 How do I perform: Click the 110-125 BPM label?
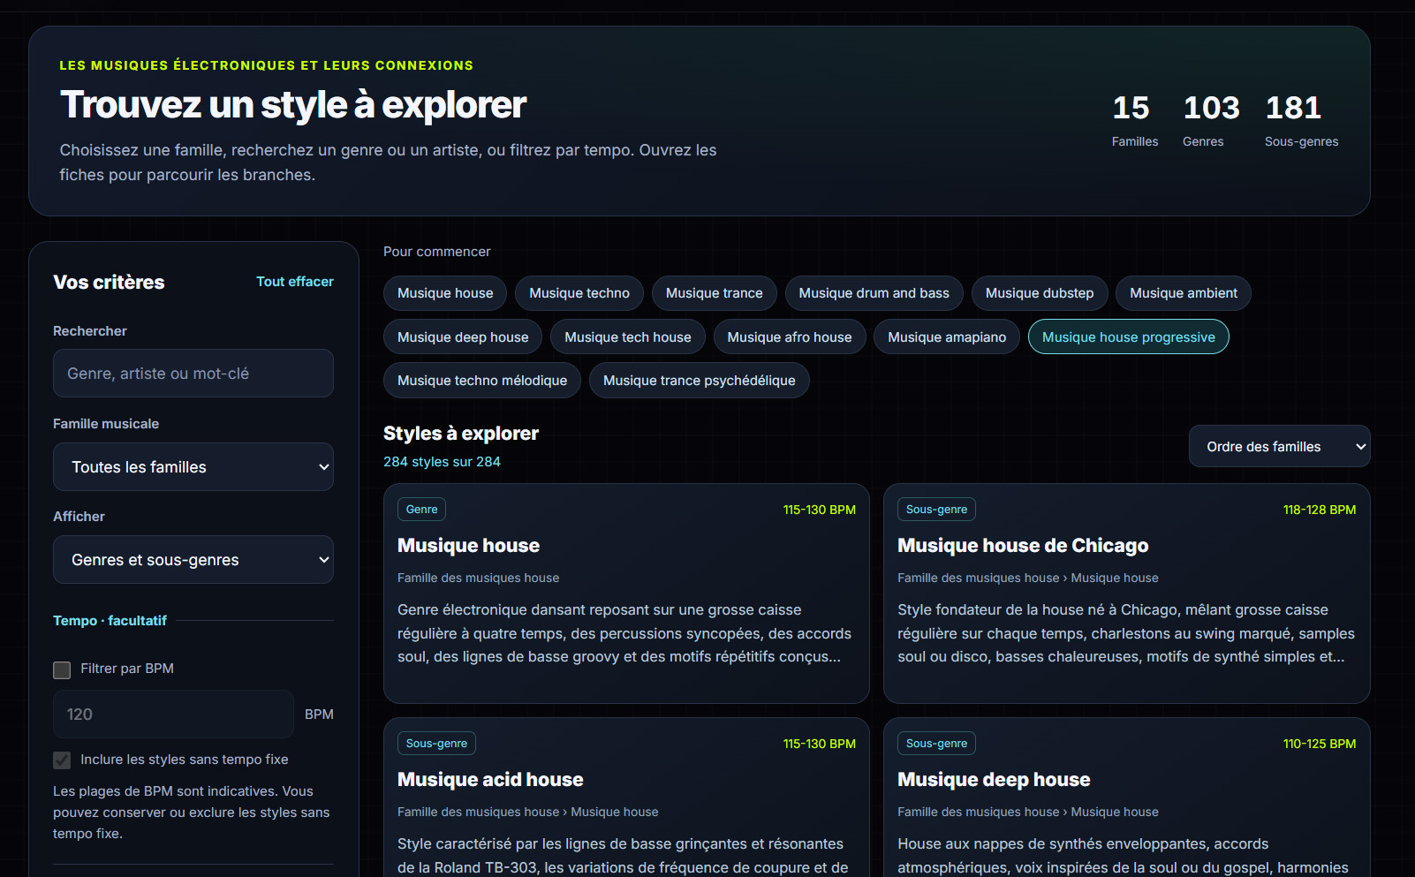point(1320,744)
